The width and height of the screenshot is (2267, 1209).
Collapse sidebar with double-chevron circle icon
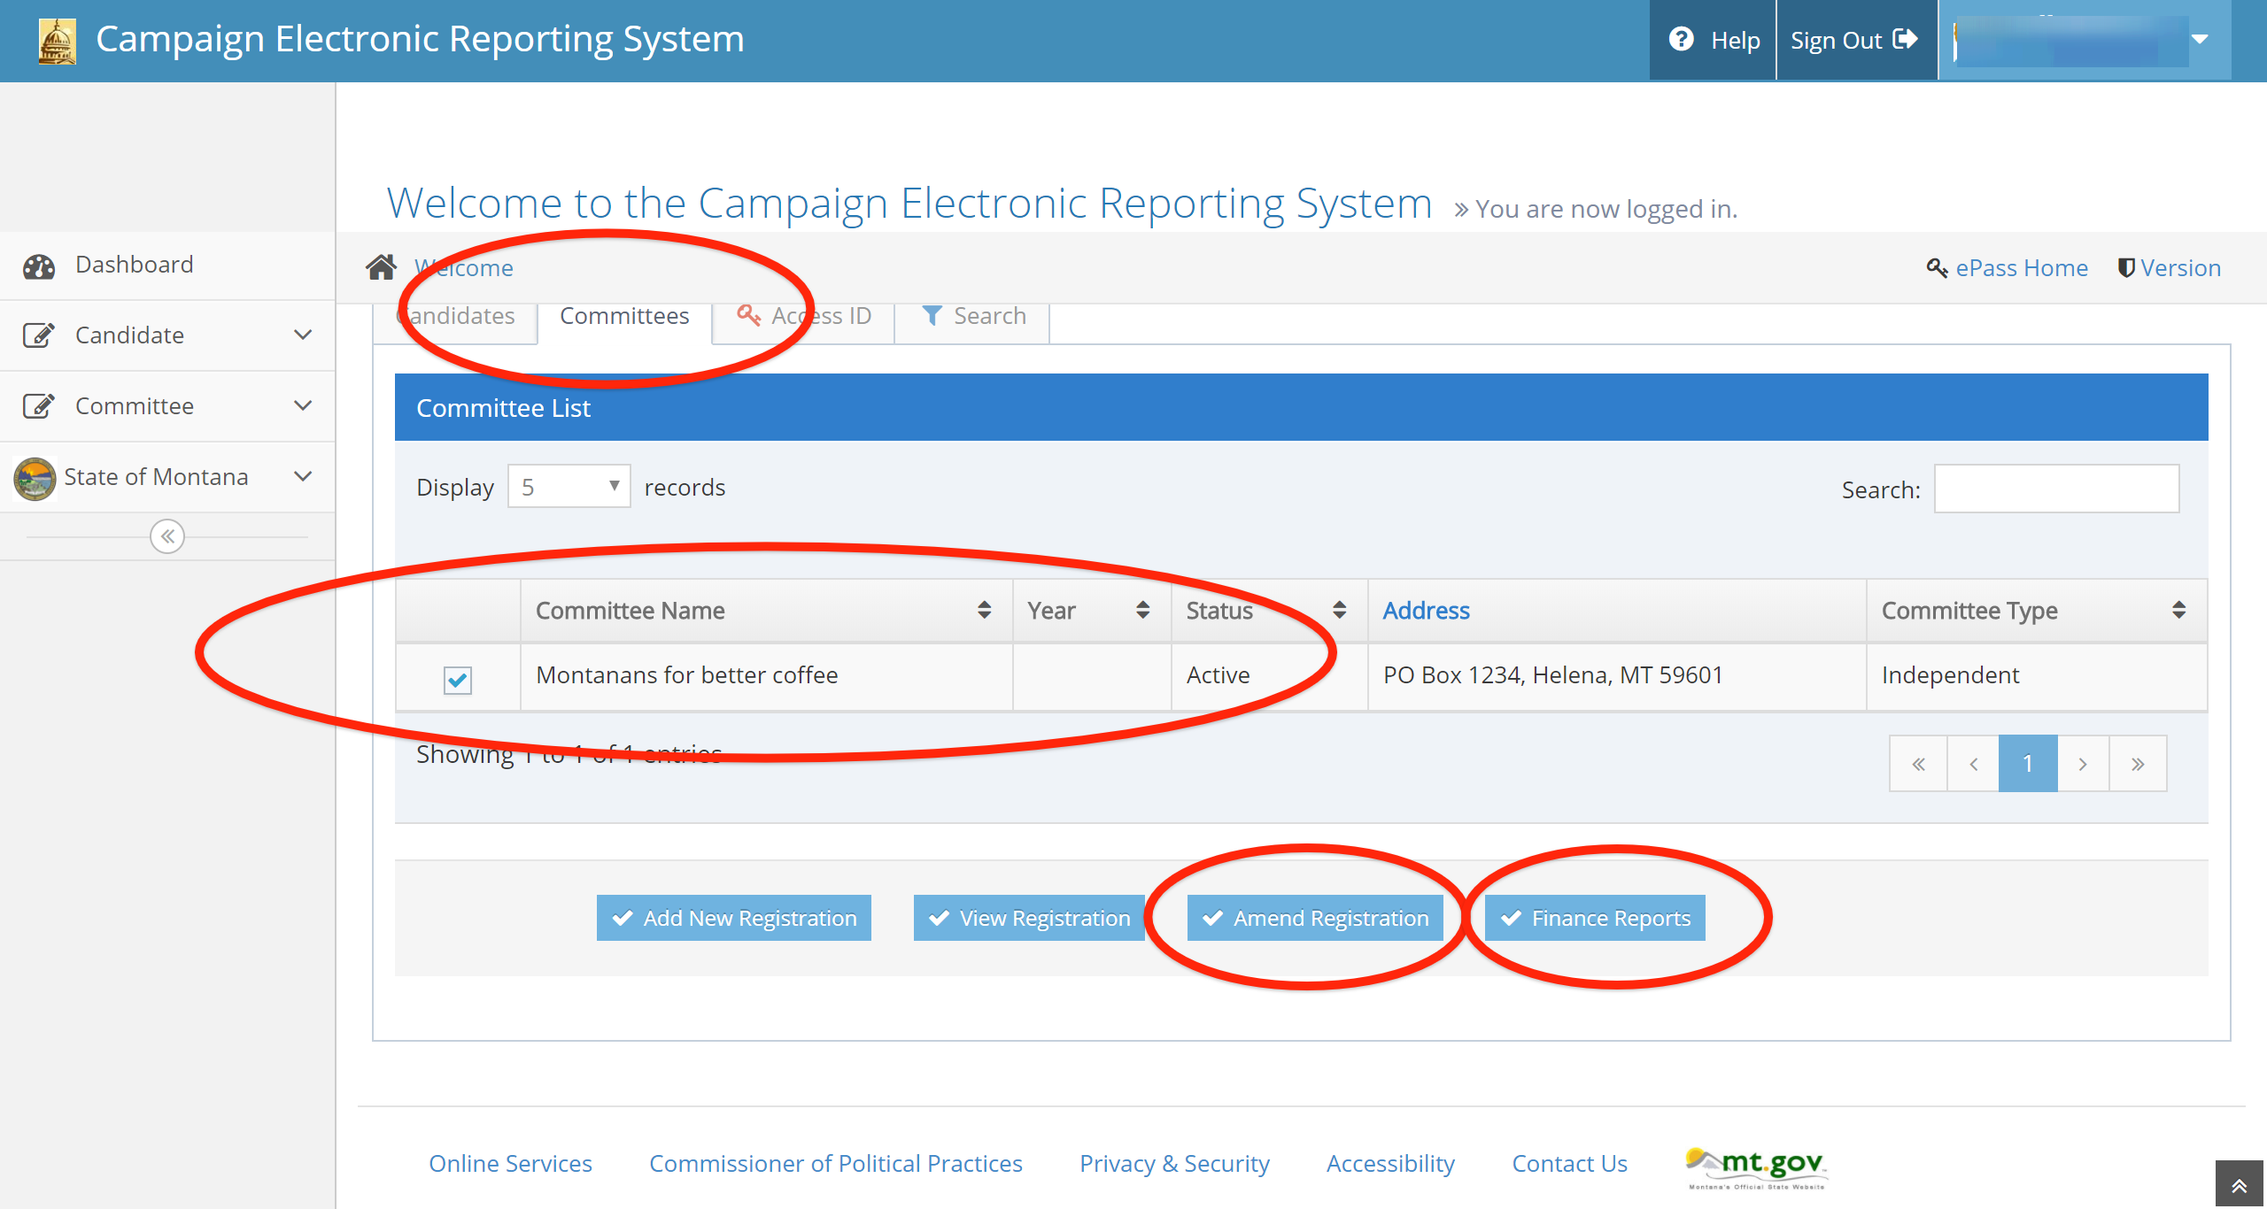167,536
